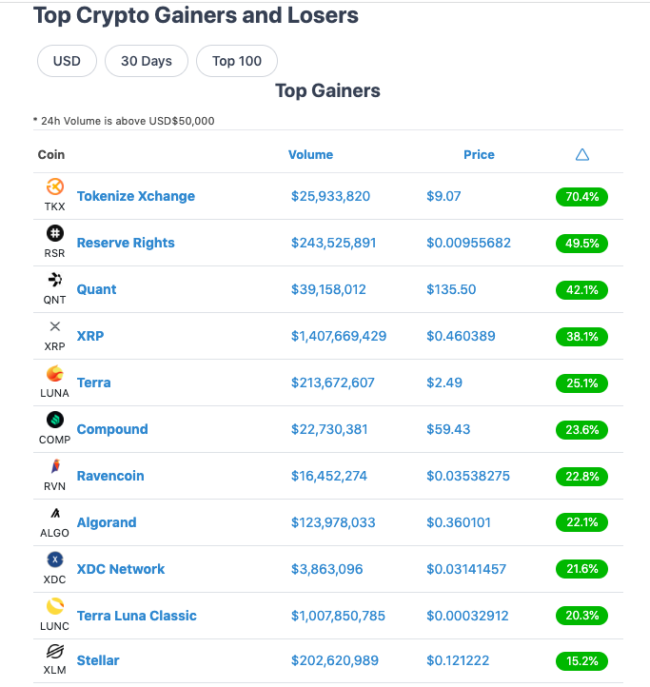Click the Tokenize Xchange TKX coin logo
The width and height of the screenshot is (650, 687).
[55, 186]
